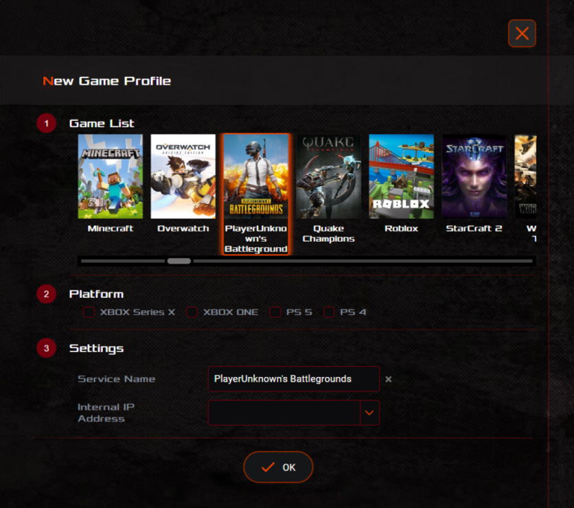Click the Overwatch game title label

(x=183, y=229)
